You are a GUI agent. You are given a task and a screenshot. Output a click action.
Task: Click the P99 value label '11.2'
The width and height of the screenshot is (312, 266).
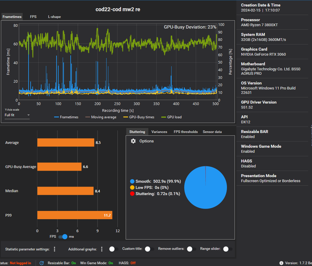click(x=107, y=215)
